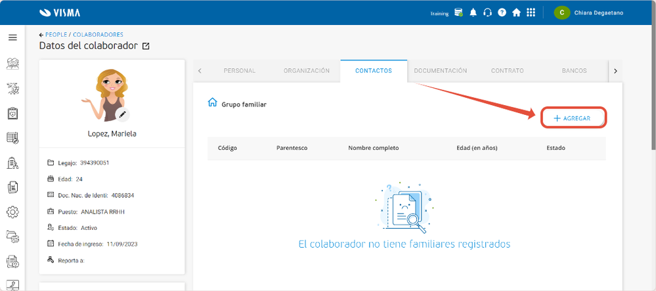Go to home via house icon
This screenshot has height=291, width=656.
516,12
